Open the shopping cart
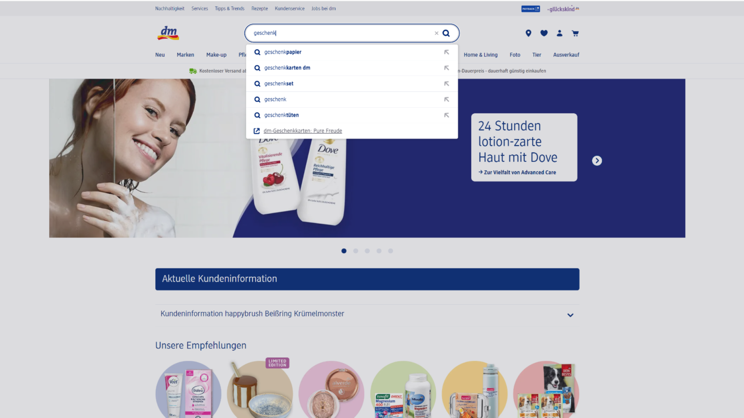Screen dimensions: 744x418 coord(575,33)
